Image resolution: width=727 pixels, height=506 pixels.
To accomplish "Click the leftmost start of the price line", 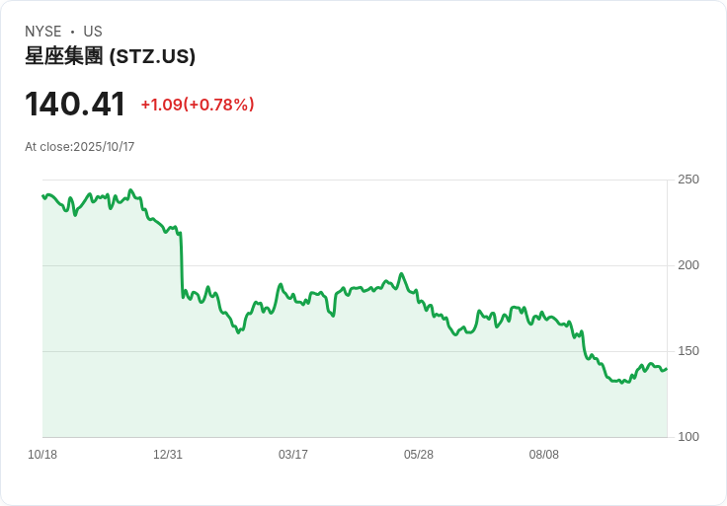I will pyautogui.click(x=43, y=195).
